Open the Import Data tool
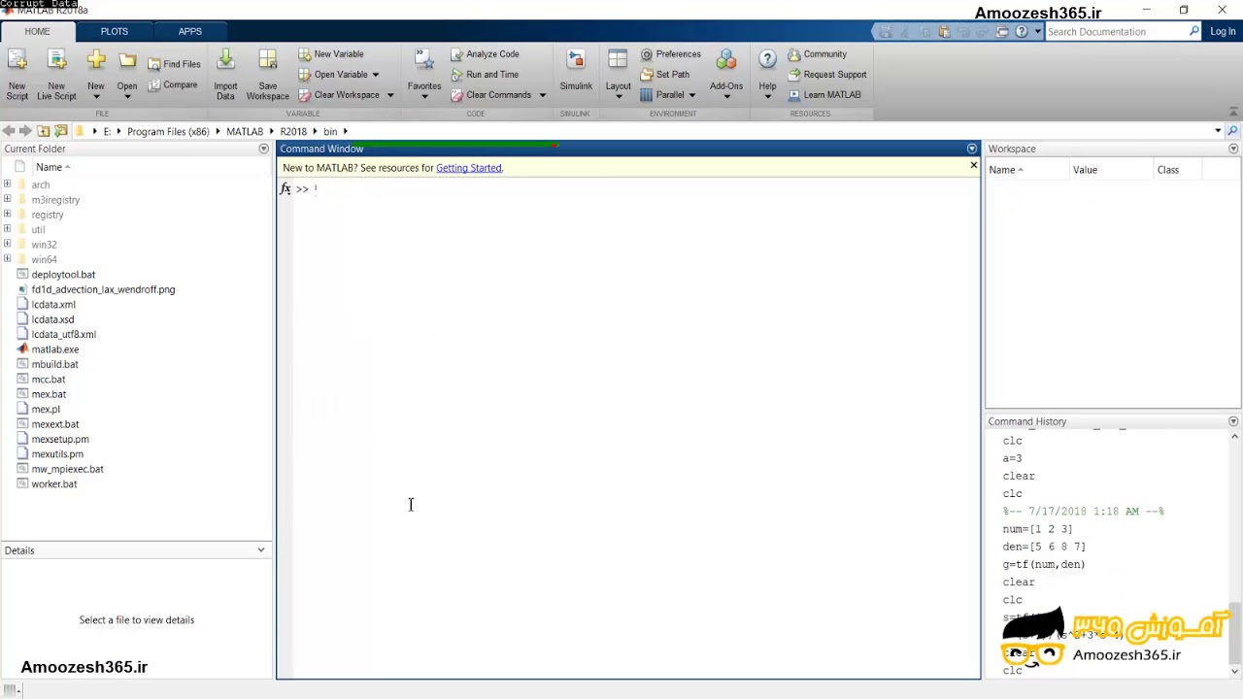This screenshot has width=1243, height=699. point(225,75)
